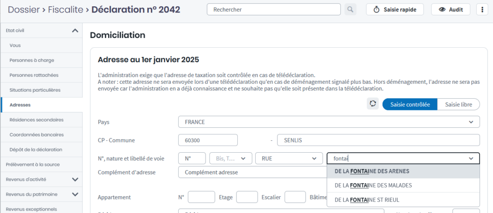Select DE LA FONTAINE DES ARENES suggestion
The width and height of the screenshot is (493, 213).
click(x=372, y=171)
